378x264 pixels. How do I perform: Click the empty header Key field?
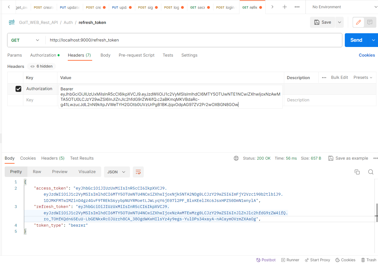tap(40, 100)
